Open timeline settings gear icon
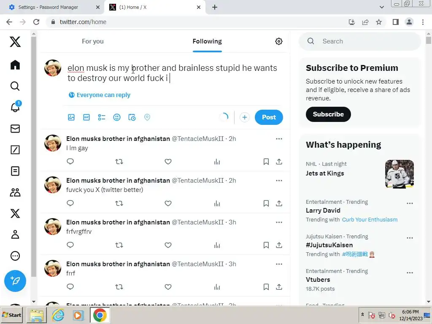The image size is (432, 324). [279, 41]
